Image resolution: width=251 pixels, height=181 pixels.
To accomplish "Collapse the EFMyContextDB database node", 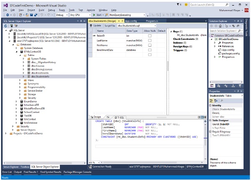I will click(x=16, y=52).
